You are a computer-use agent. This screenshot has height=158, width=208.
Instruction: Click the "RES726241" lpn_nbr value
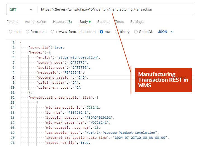[x=77, y=113]
